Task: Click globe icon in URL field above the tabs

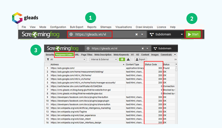Action: tap(88, 49)
